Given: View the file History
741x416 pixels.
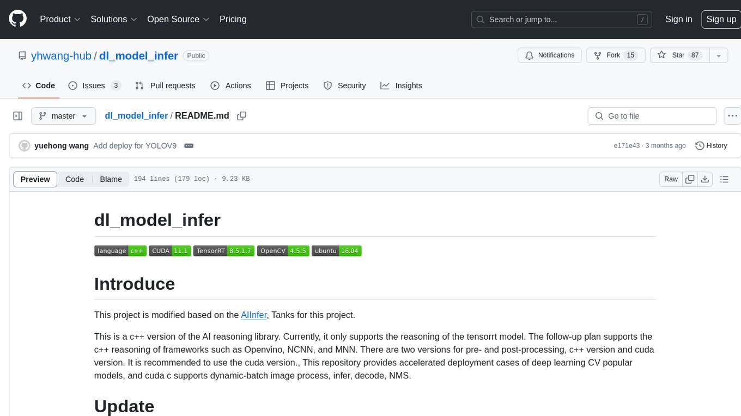Looking at the screenshot, I should pyautogui.click(x=711, y=146).
